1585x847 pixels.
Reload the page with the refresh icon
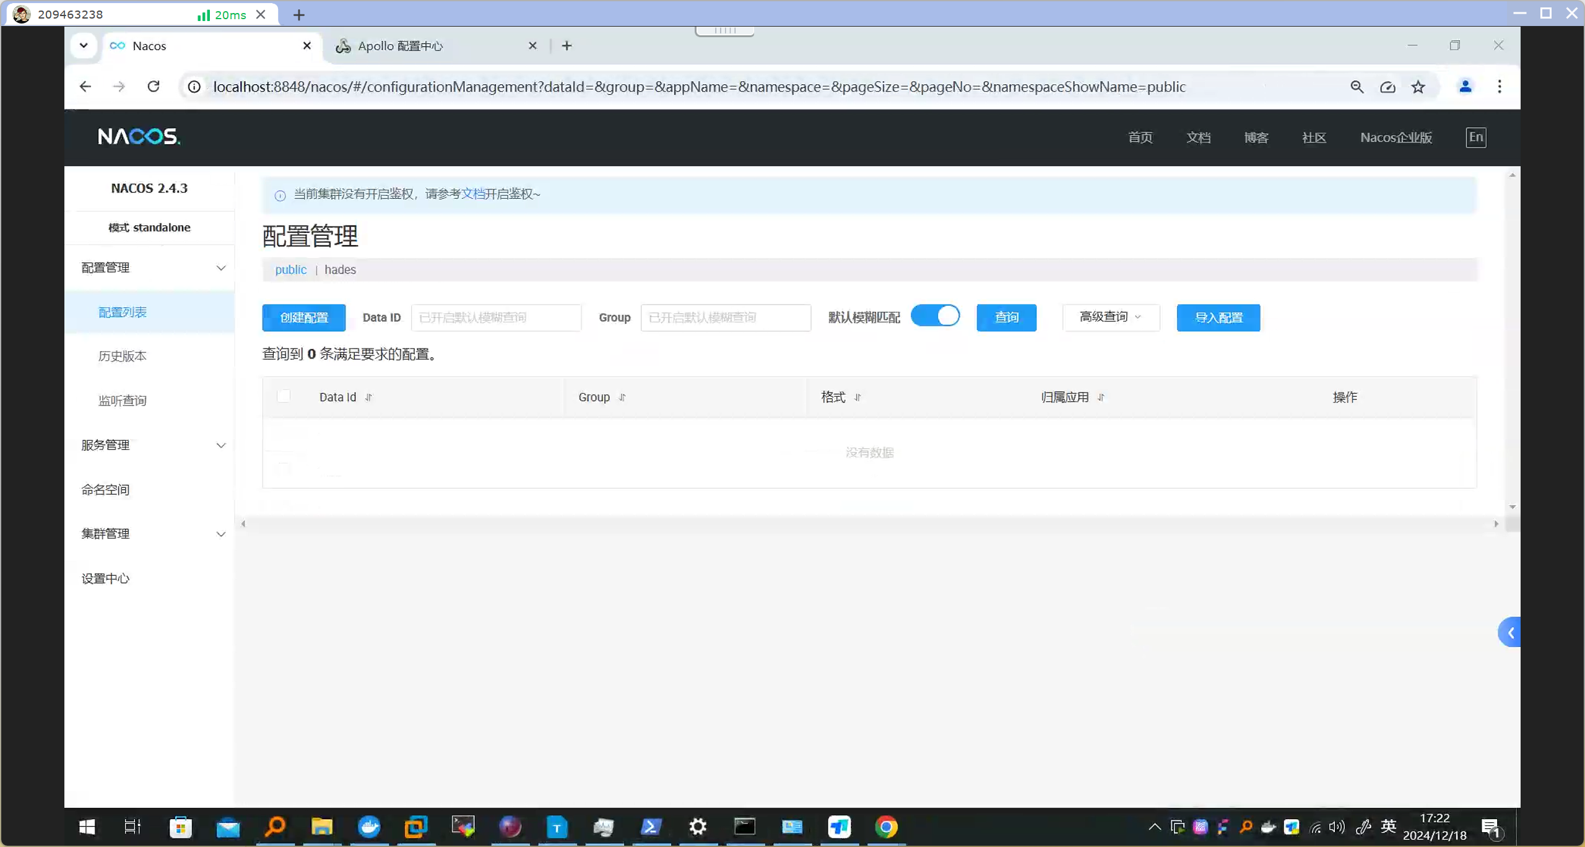[154, 87]
